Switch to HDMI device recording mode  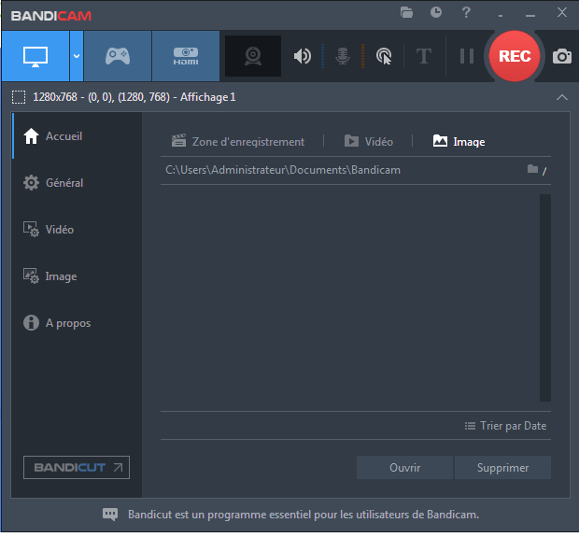point(186,56)
